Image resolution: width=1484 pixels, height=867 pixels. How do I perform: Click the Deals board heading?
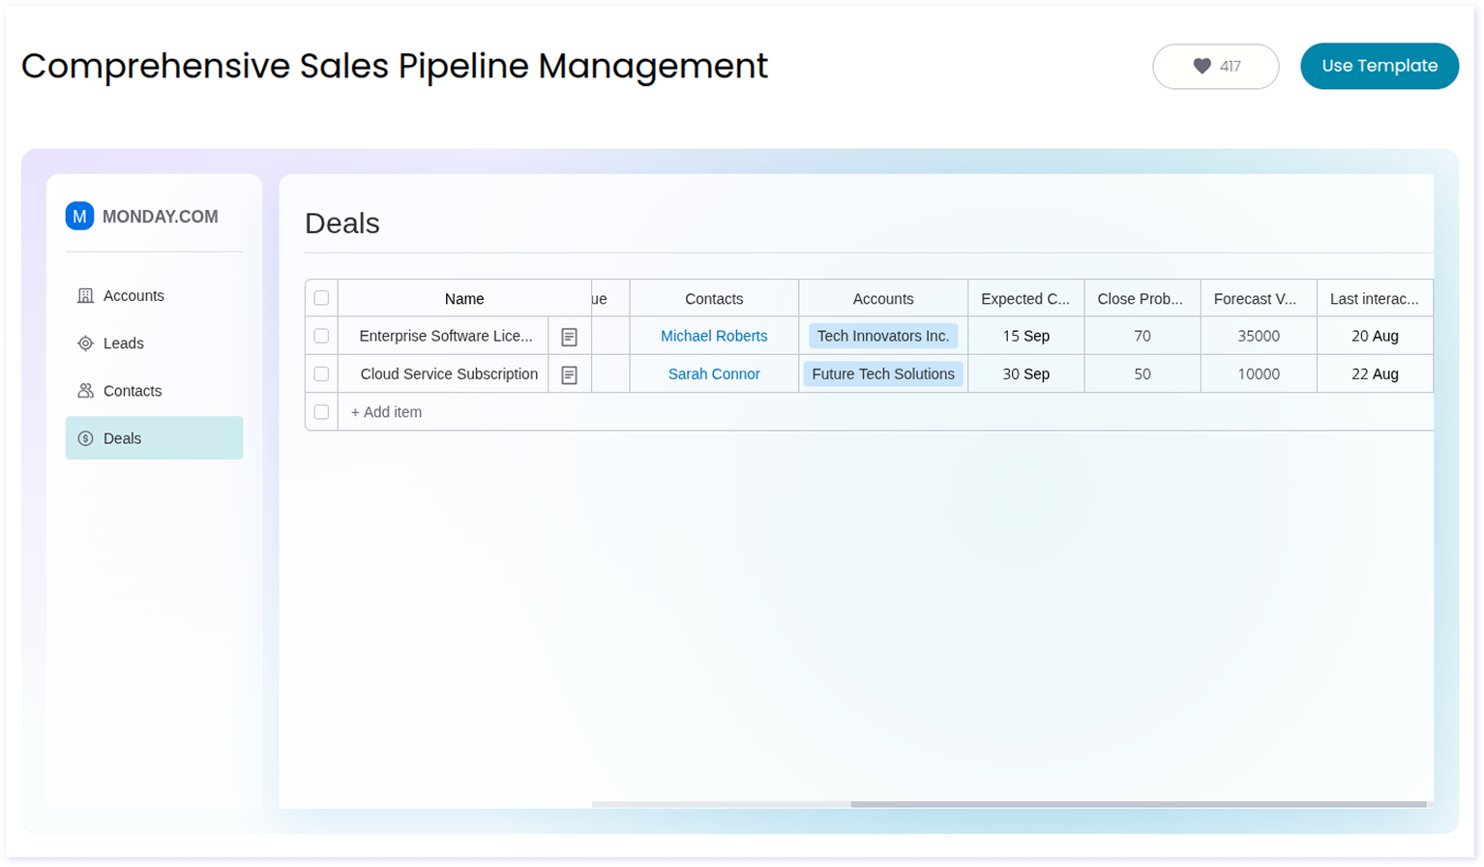[342, 224]
